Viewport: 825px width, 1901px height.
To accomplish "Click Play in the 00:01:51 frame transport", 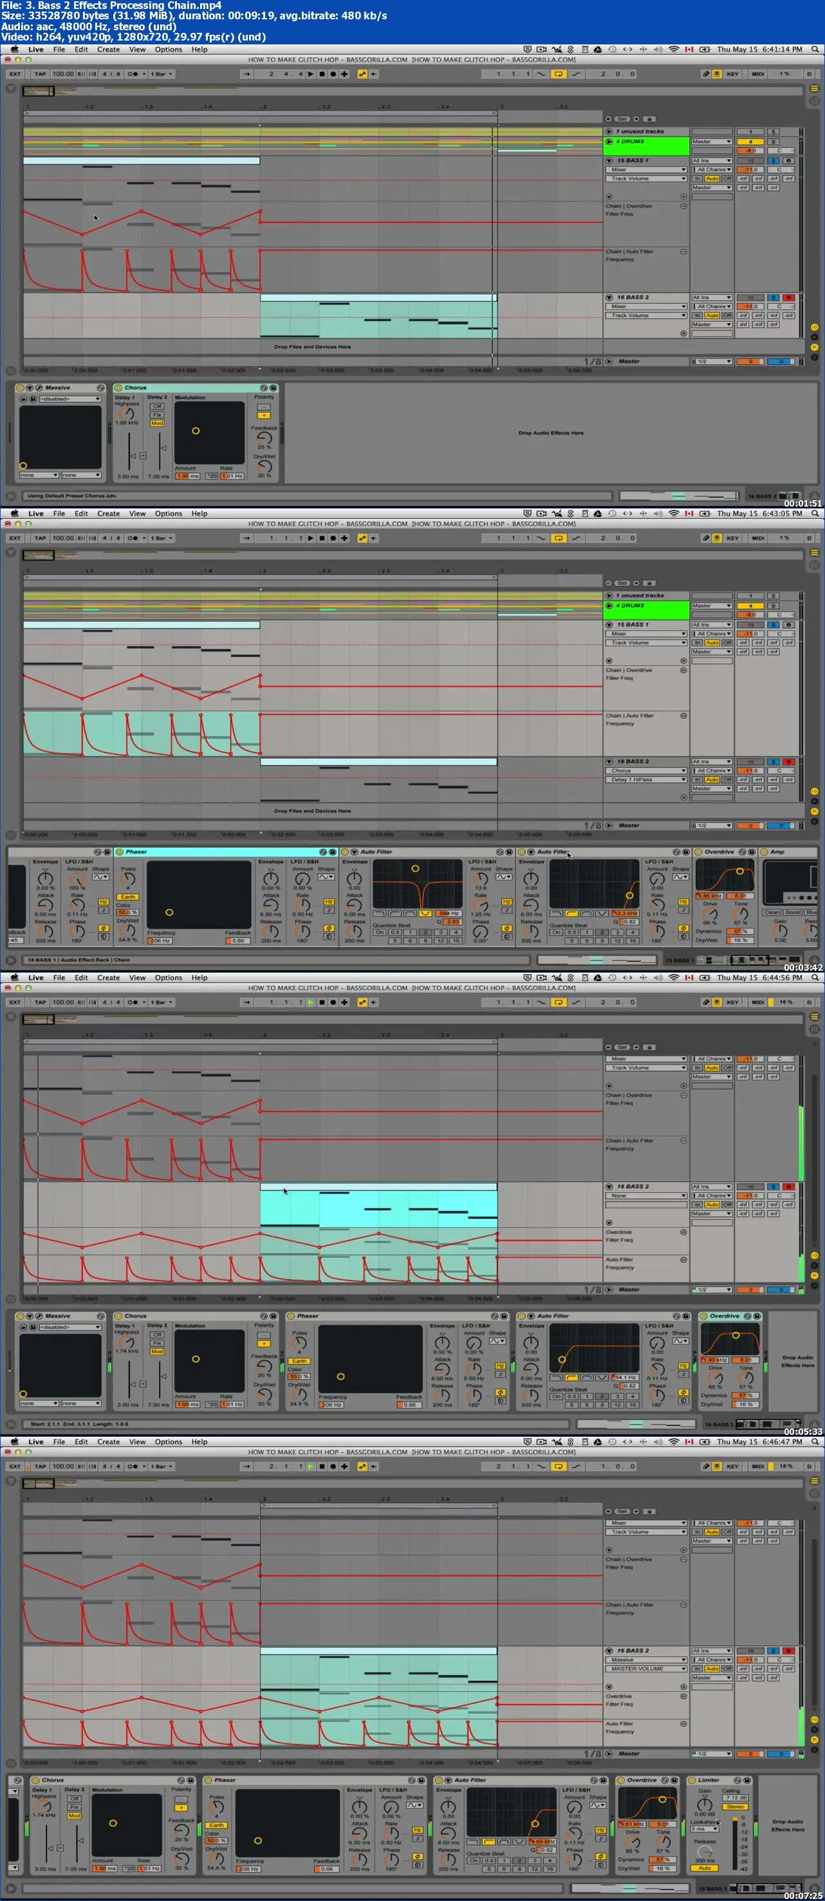I will (x=311, y=74).
